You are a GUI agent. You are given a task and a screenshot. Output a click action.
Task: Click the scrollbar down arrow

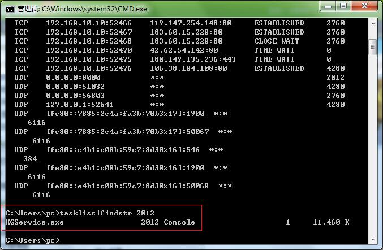pos(373,240)
